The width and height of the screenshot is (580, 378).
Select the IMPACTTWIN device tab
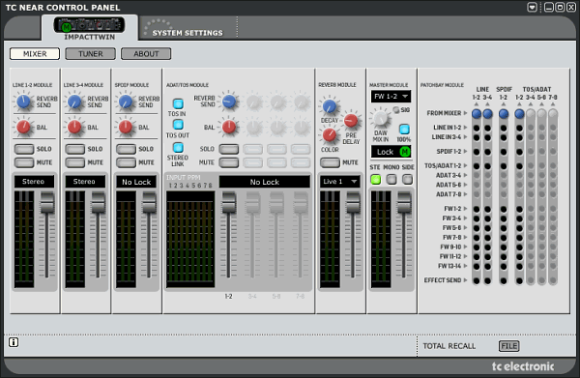tap(90, 28)
